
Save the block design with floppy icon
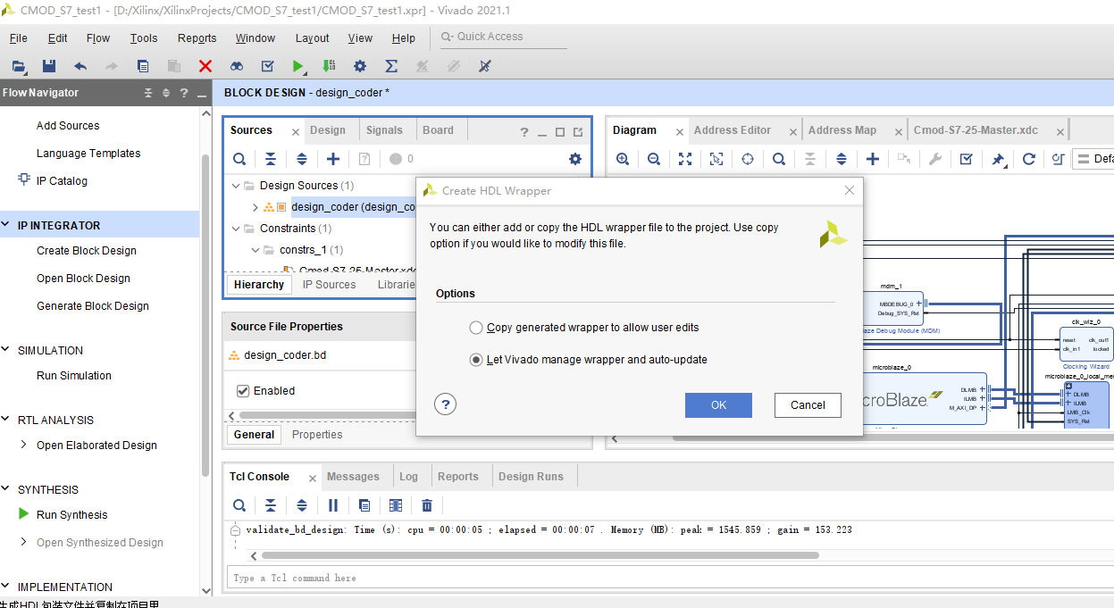49,66
